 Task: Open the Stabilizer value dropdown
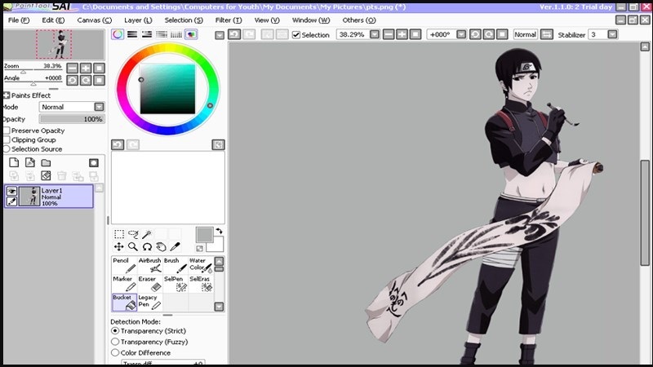(612, 34)
